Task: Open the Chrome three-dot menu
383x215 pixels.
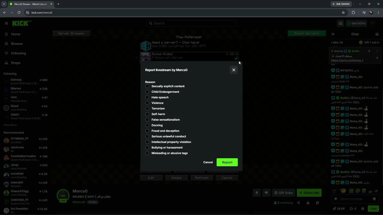Action: point(379,13)
